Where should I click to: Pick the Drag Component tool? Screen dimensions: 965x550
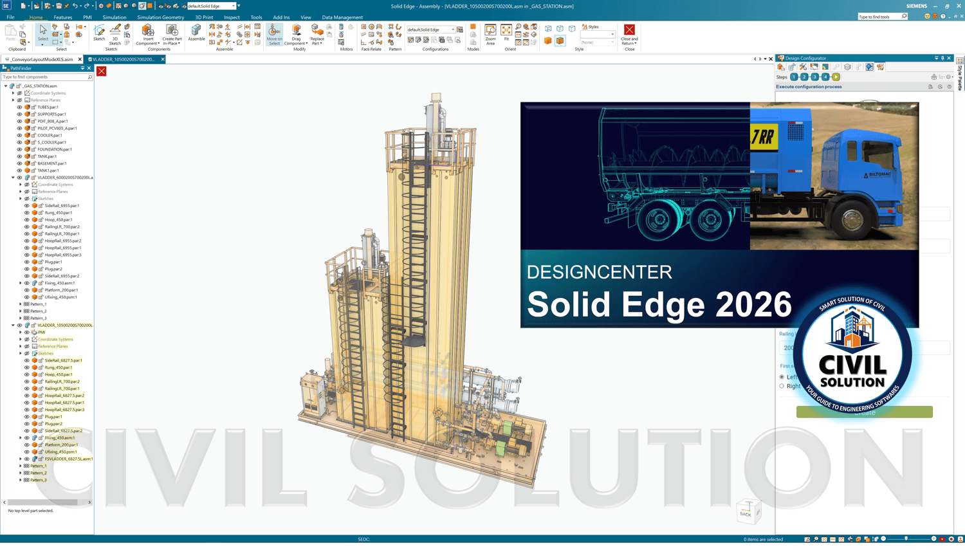(296, 35)
